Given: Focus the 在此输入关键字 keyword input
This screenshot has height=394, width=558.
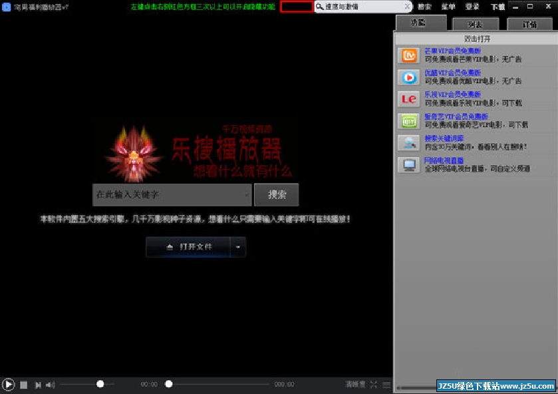Looking at the screenshot, I should [172, 194].
